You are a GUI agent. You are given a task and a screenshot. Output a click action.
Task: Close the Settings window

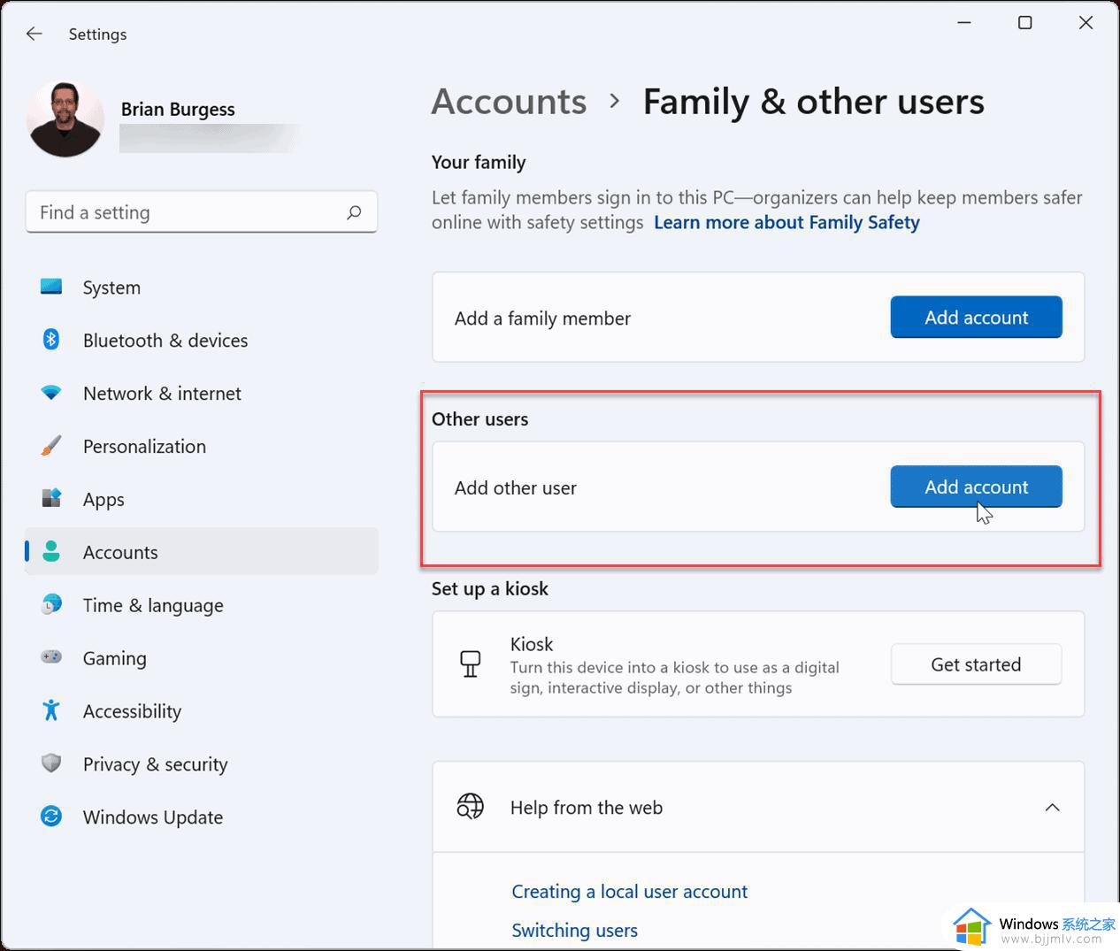coord(1085,23)
